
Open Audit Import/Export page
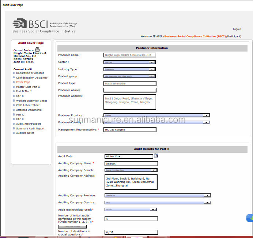pos(29,124)
